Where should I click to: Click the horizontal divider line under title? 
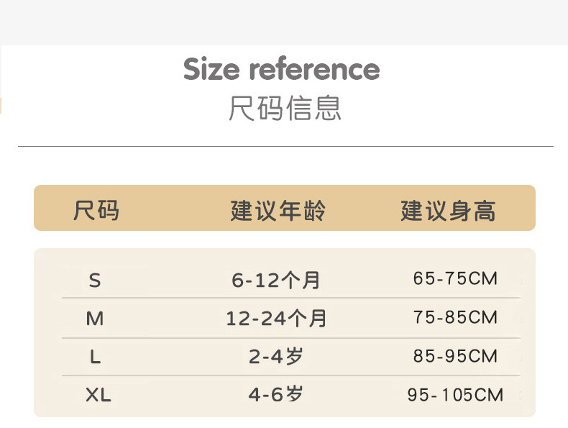tap(285, 147)
